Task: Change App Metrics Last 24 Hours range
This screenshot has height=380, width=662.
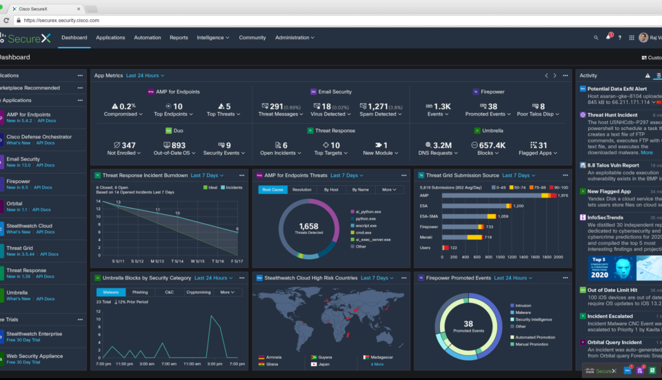Action: (146, 76)
